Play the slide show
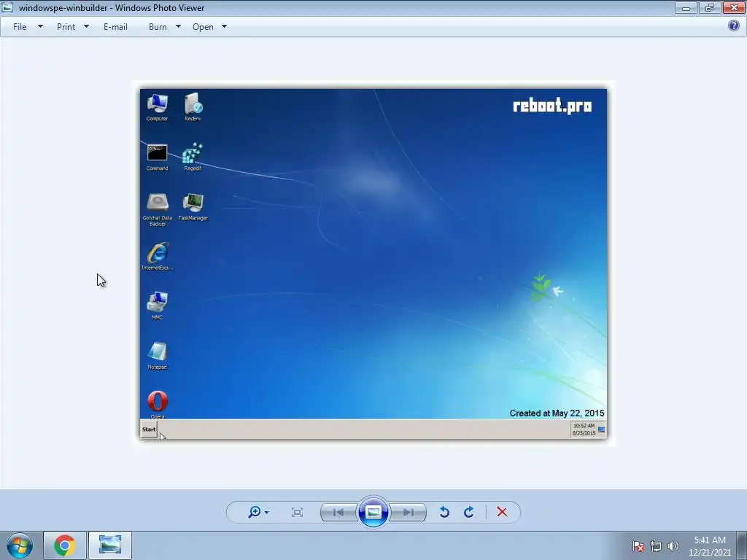747x560 pixels. 373,512
